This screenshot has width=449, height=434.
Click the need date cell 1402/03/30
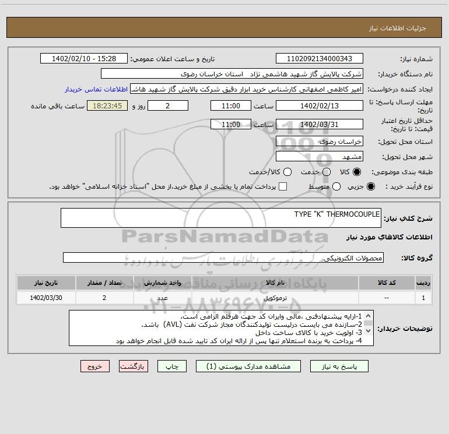46,298
